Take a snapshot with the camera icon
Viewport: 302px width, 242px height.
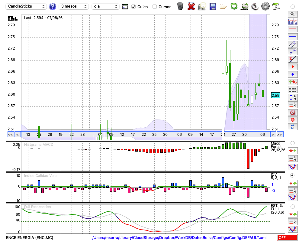[202, 6]
